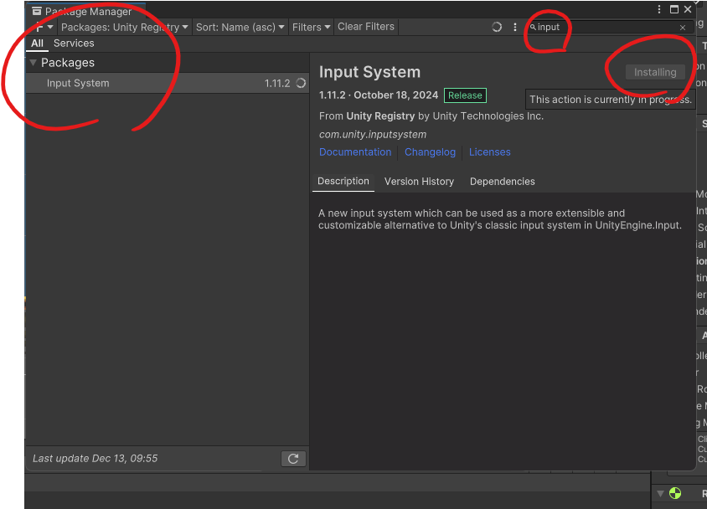This screenshot has height=509, width=707.
Task: Open the Packages: Unity Registry dropdown
Action: tap(125, 27)
